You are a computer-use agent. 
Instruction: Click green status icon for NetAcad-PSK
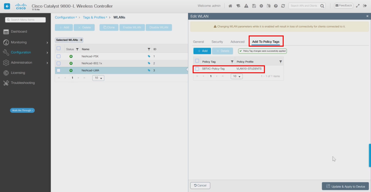tap(71, 56)
